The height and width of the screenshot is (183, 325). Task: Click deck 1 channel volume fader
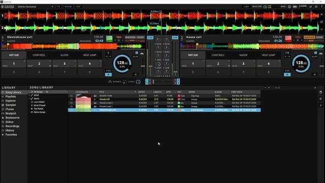pos(150,67)
